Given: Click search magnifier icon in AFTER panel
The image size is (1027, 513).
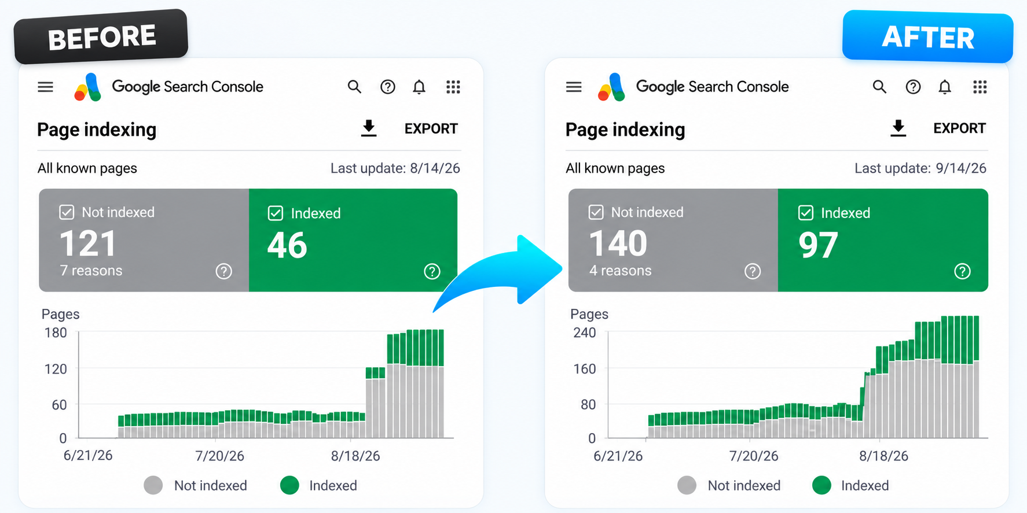Looking at the screenshot, I should click(879, 87).
